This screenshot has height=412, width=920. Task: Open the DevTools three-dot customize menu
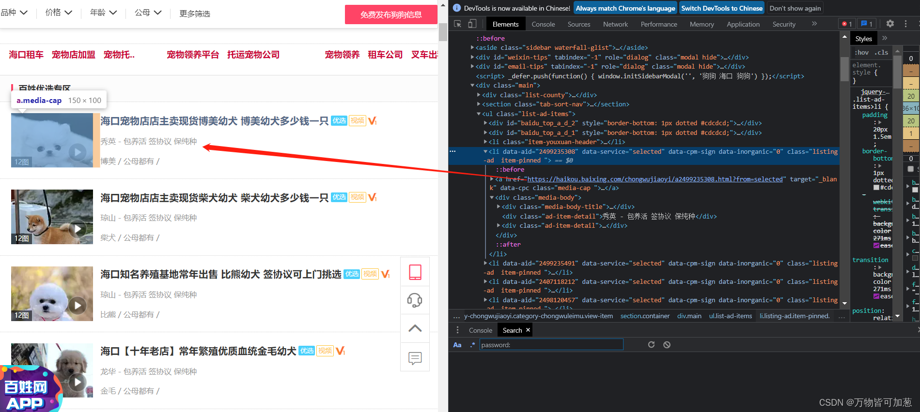[x=905, y=23]
